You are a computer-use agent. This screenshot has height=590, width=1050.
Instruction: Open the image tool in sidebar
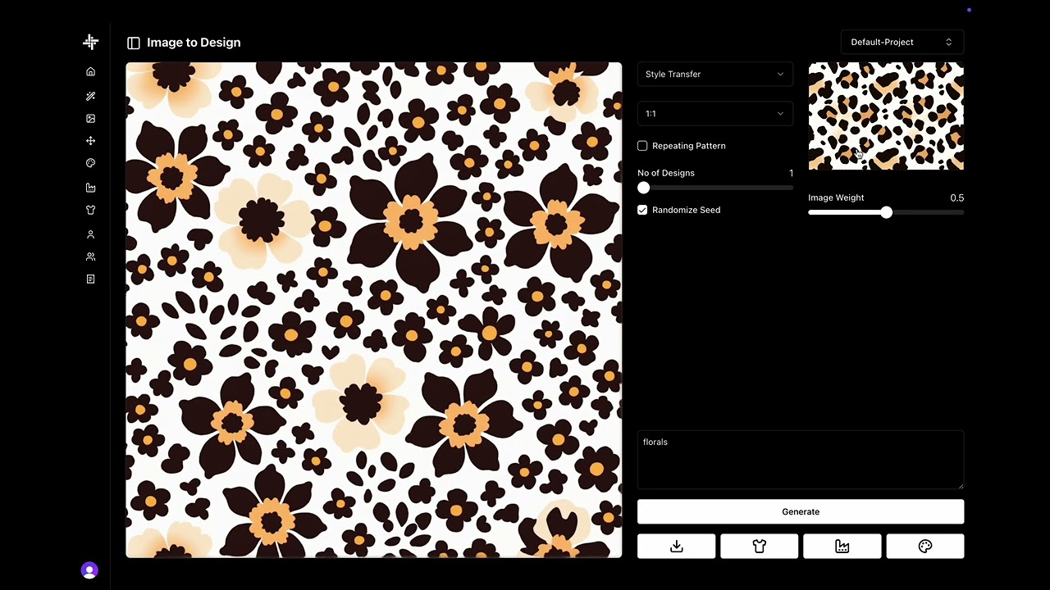[90, 119]
